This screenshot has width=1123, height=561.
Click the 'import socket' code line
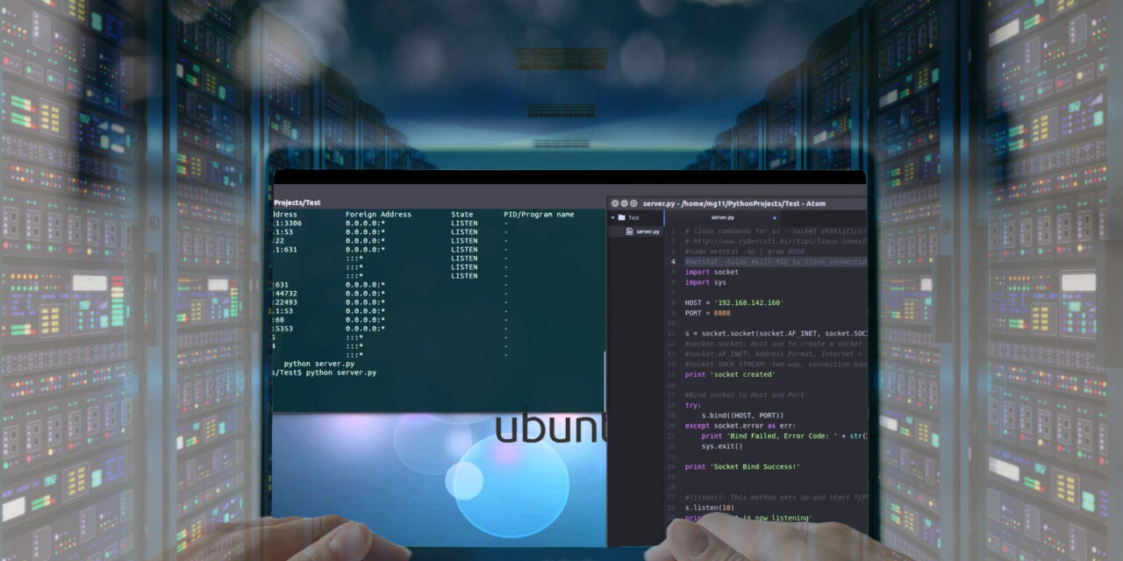point(712,272)
